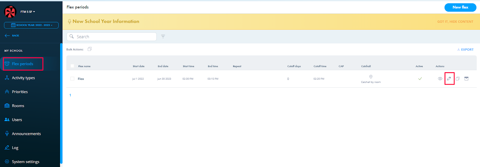The height and width of the screenshot is (167, 480).
Task: Open Rooms in sidebar
Action: pos(18,106)
